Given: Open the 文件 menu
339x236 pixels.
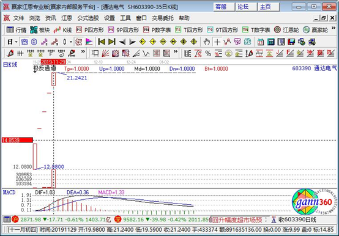Looking at the screenshot, I should point(18,18).
